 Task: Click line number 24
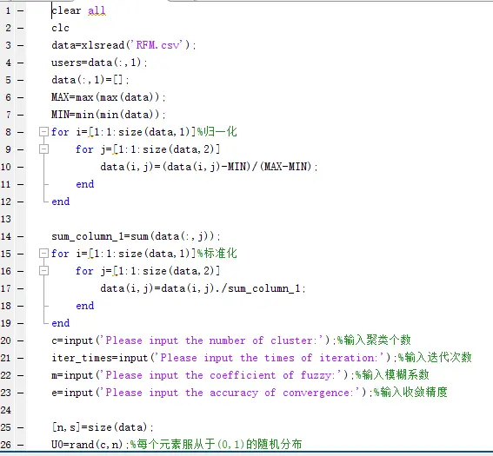pos(6,410)
